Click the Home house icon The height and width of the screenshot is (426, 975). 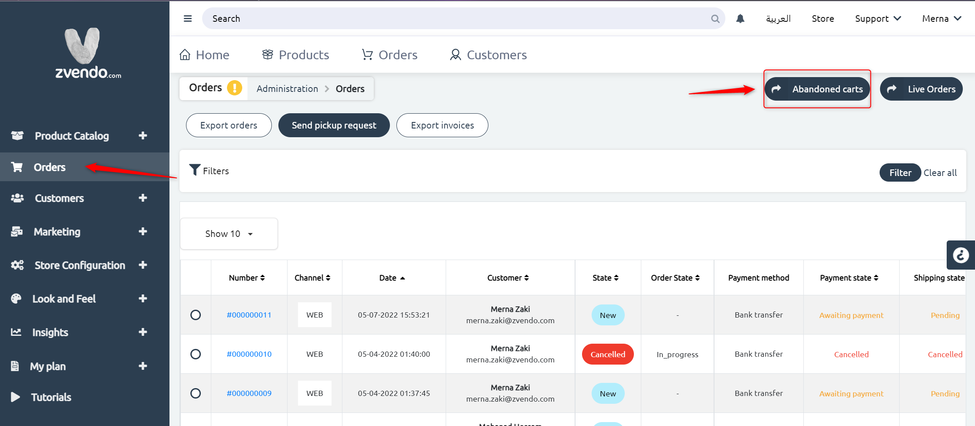coord(185,55)
